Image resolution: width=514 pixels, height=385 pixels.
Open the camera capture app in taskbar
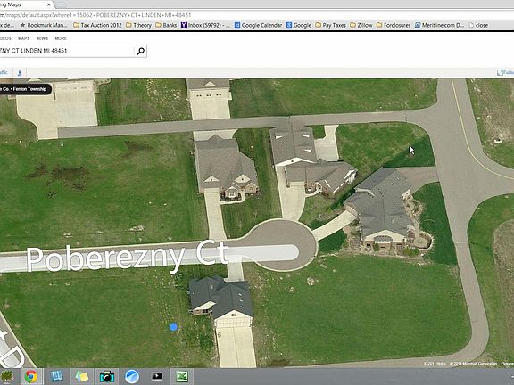[106, 377]
